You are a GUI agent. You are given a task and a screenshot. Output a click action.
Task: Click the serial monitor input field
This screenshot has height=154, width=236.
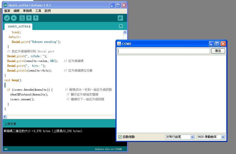(x=163, y=51)
